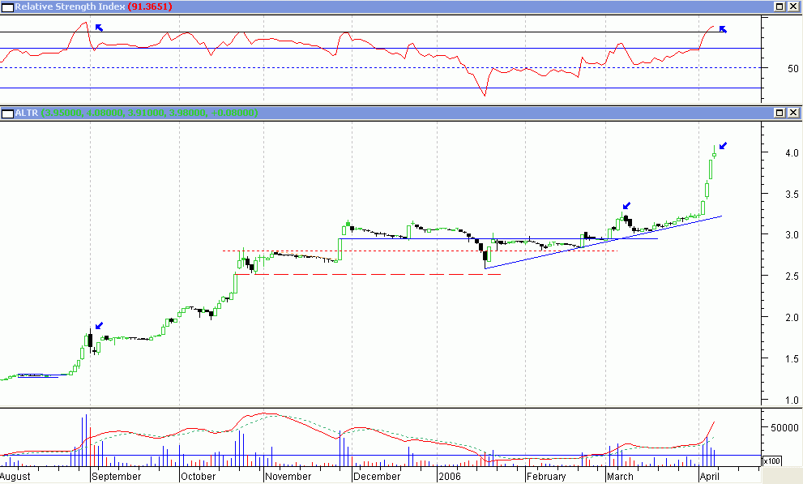This screenshot has height=484, width=803.
Task: Open the Relative Strength Index pane control icon
Action: 6,6
